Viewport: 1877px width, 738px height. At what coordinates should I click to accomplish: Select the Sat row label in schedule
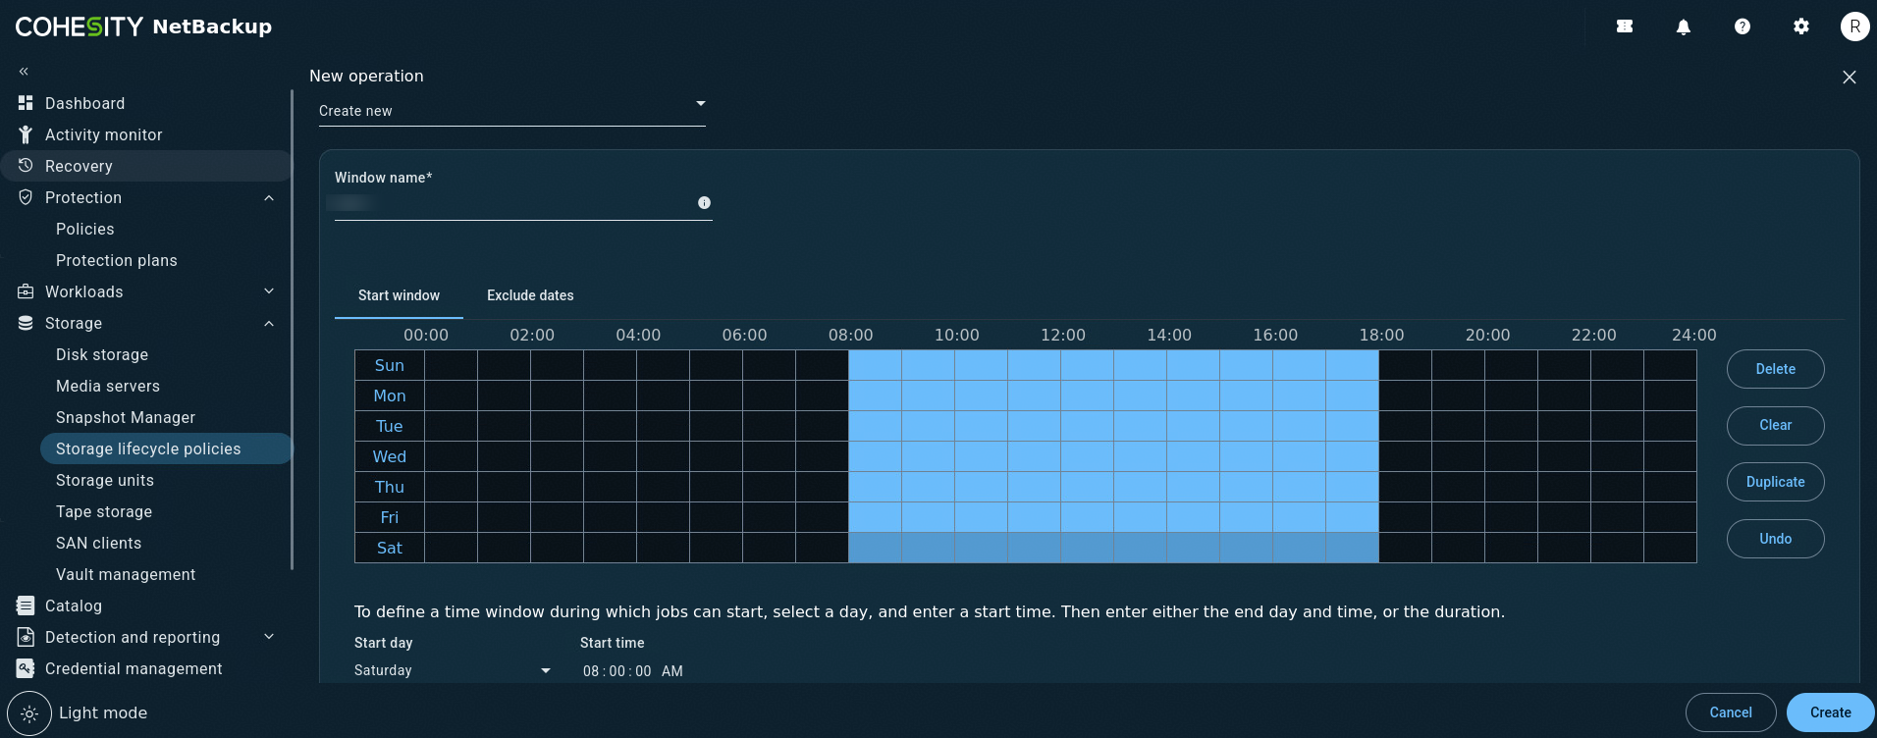390,548
